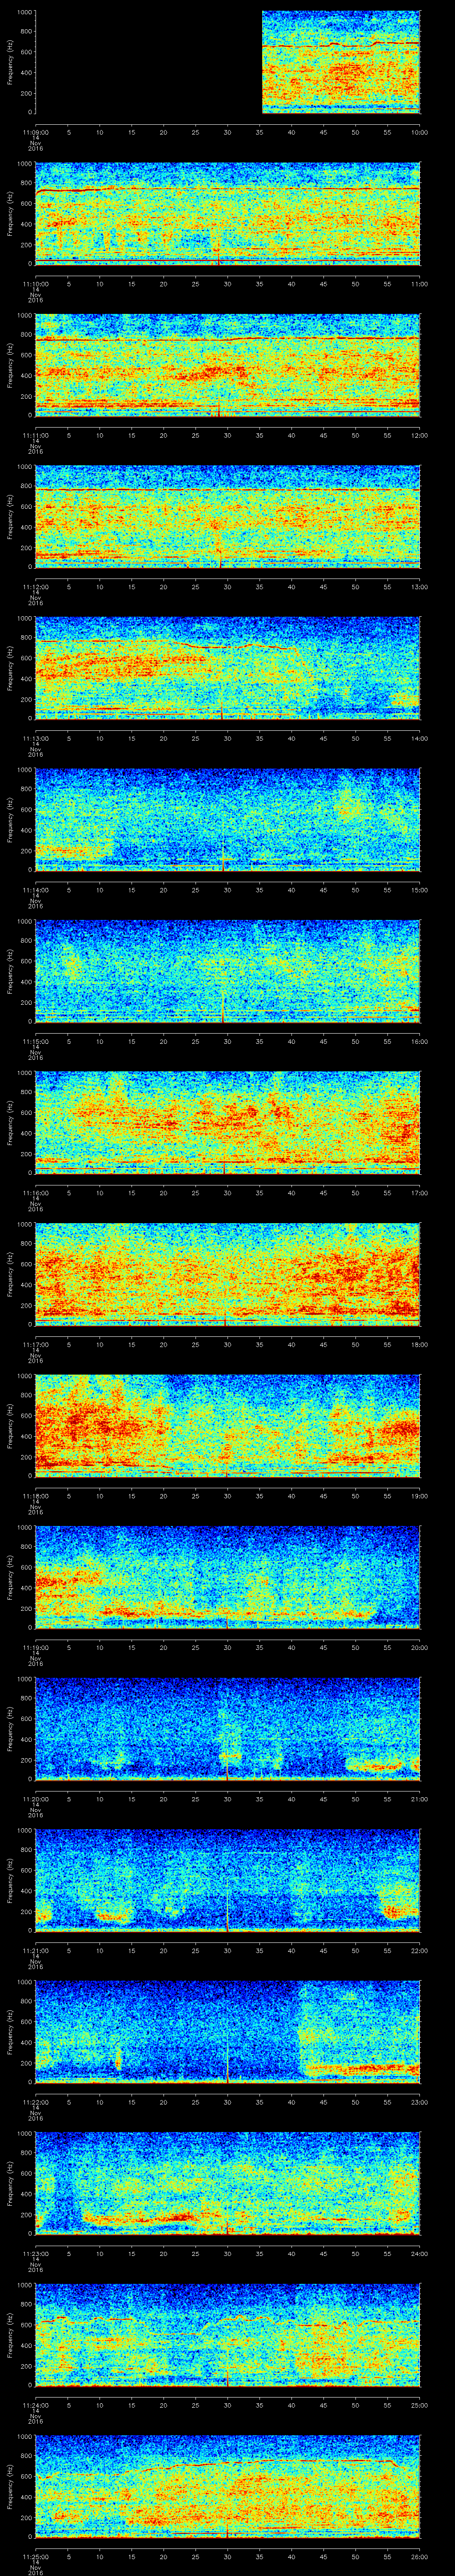Select the 11:16:00 start time label
This screenshot has height=2576, width=455.
point(35,1193)
